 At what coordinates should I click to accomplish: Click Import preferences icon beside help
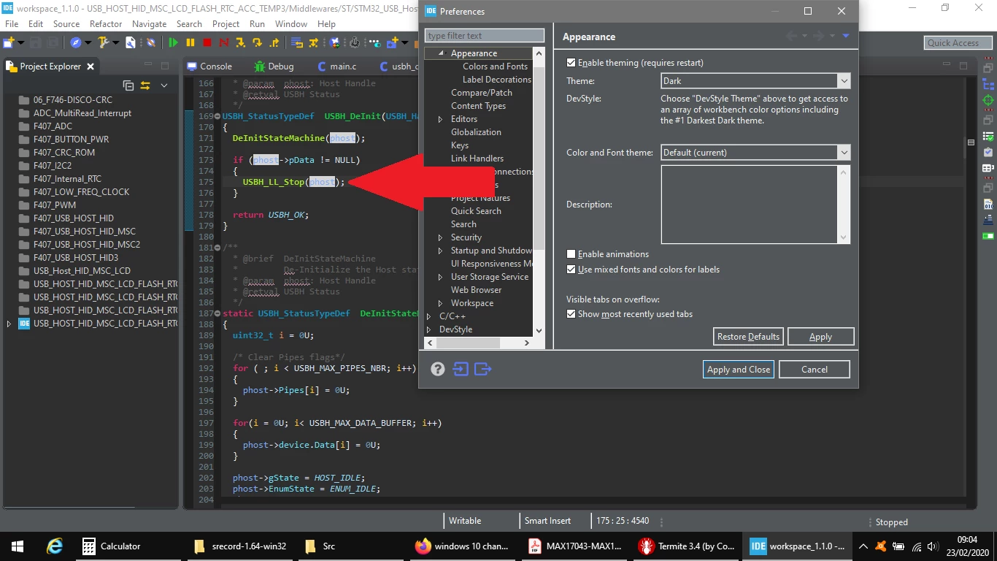pyautogui.click(x=461, y=369)
